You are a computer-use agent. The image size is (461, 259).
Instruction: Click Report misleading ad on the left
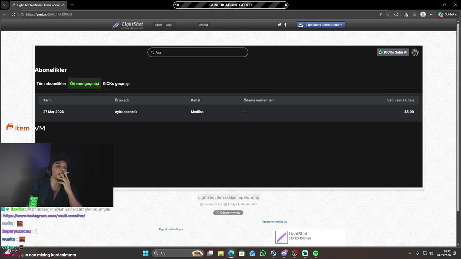click(x=171, y=229)
